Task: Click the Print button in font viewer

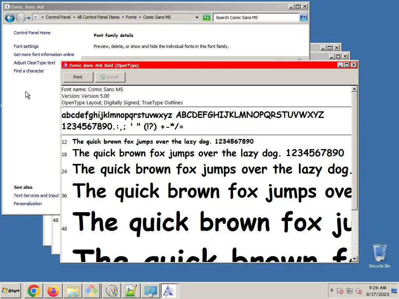Action: (x=78, y=77)
